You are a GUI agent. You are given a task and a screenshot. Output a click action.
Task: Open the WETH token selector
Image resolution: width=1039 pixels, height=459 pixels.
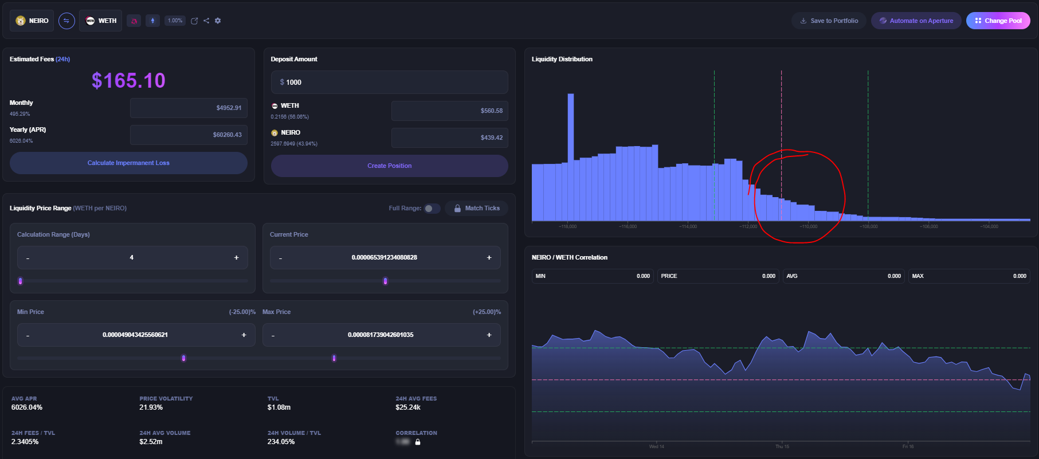tap(101, 21)
